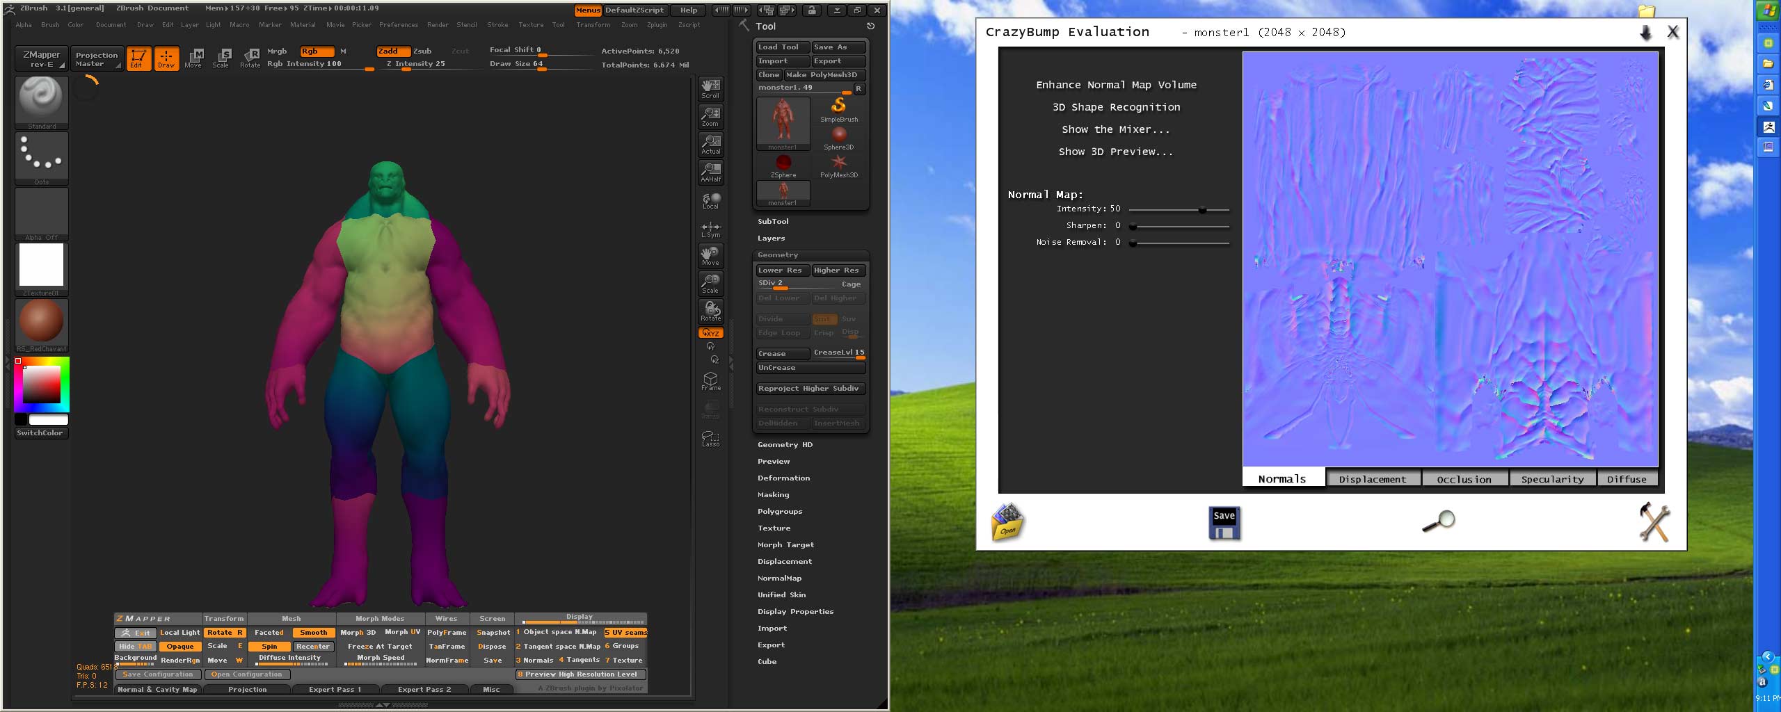
Task: Select the SimpleBrush tool icon
Action: click(839, 109)
